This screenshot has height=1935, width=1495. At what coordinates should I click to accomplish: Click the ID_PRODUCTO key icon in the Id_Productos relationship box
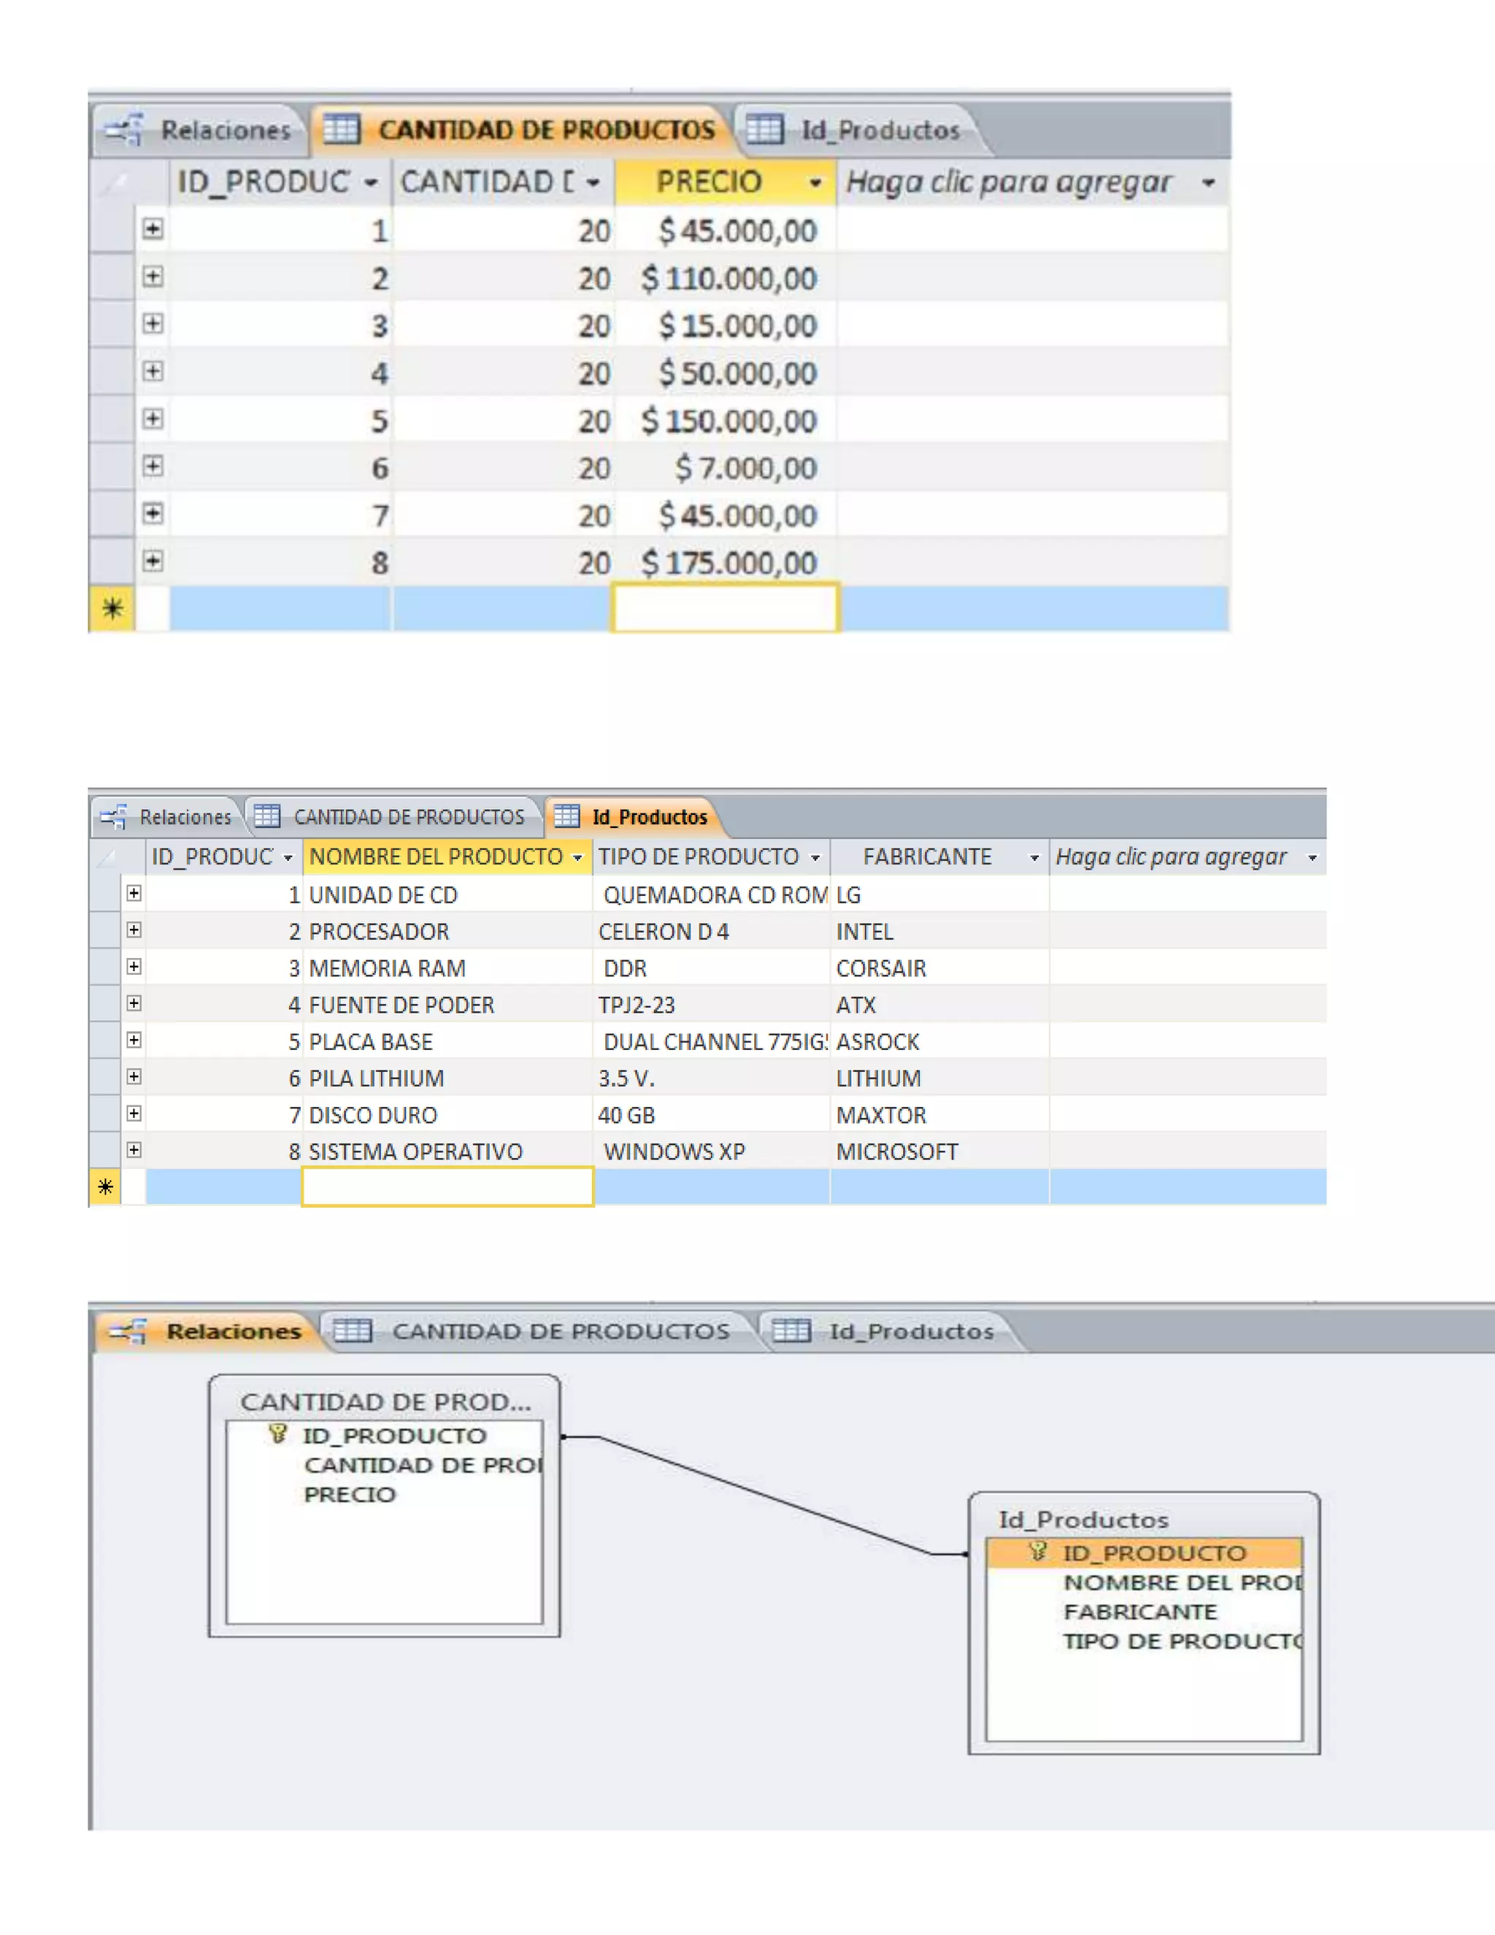pyautogui.click(x=1038, y=1552)
